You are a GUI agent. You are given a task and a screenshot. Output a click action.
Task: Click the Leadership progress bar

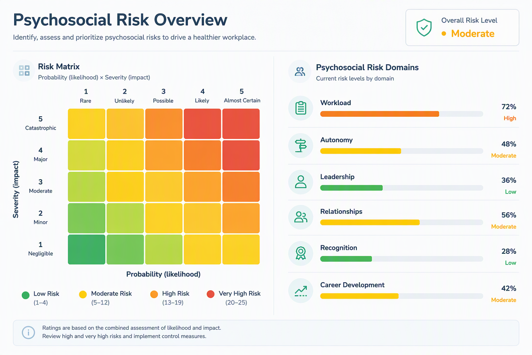coord(402,188)
